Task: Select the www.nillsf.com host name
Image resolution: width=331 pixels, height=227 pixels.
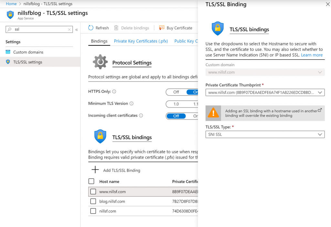Action: [112, 192]
